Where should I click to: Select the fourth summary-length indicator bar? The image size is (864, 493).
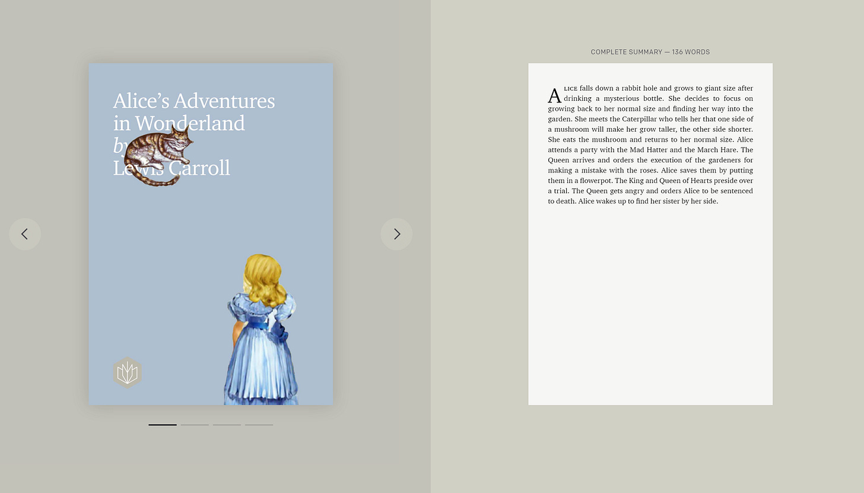259,424
